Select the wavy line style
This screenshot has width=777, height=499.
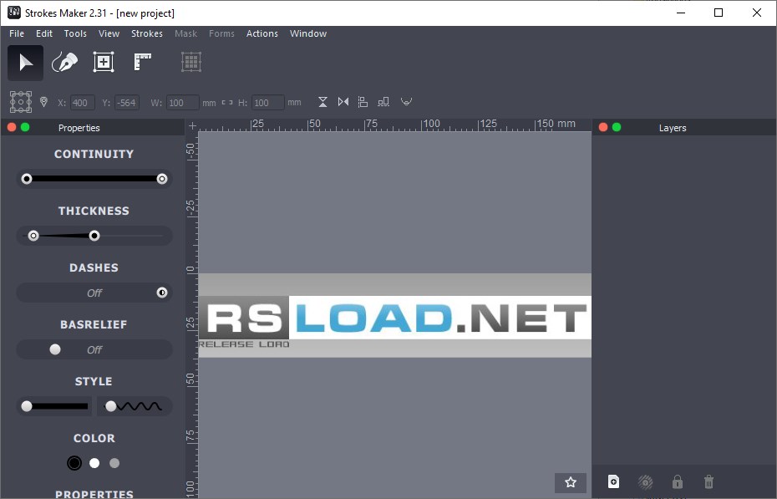[x=135, y=406]
